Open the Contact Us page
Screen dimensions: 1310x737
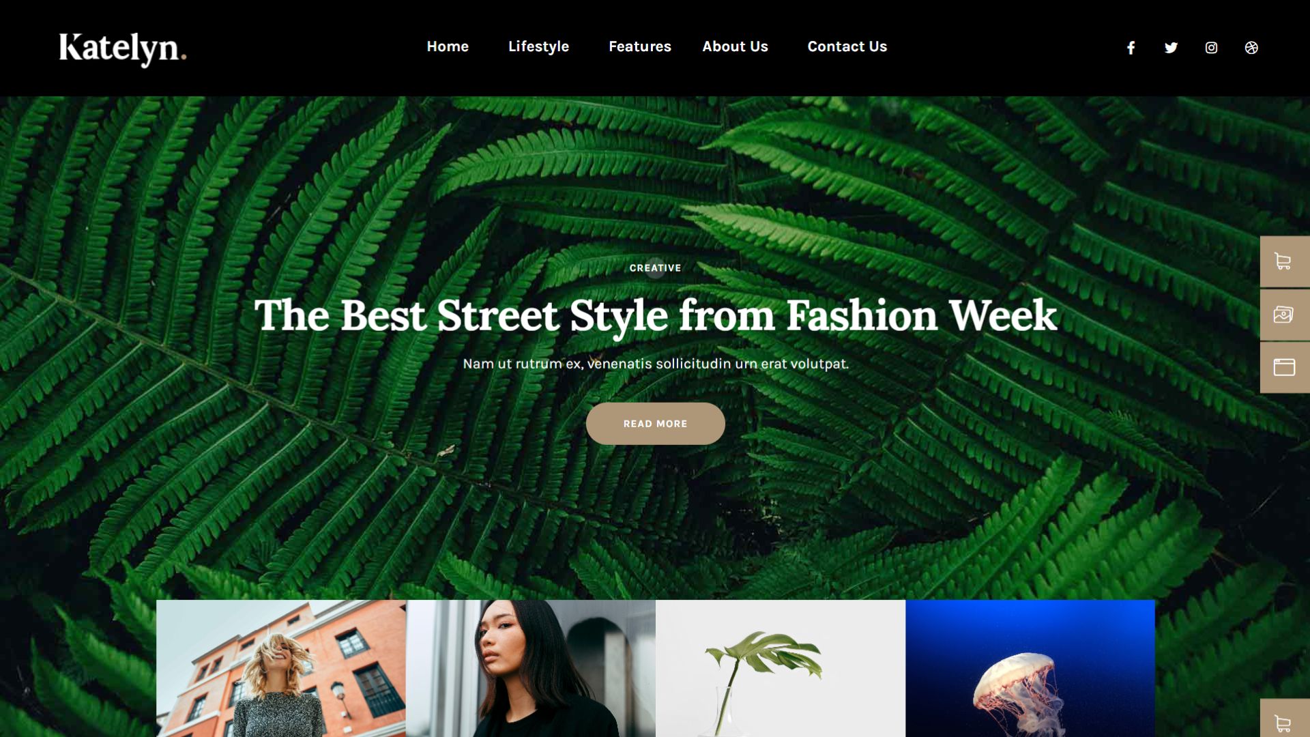[847, 46]
